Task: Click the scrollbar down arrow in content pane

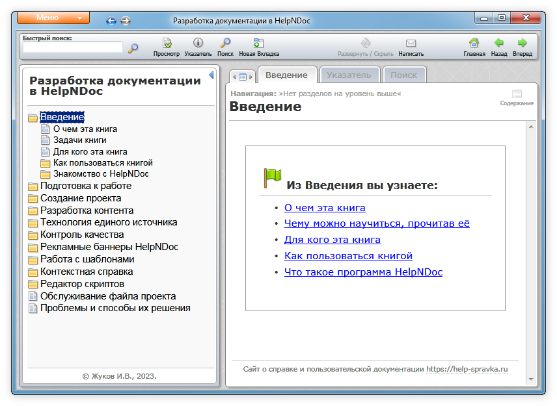Action: tap(531, 379)
